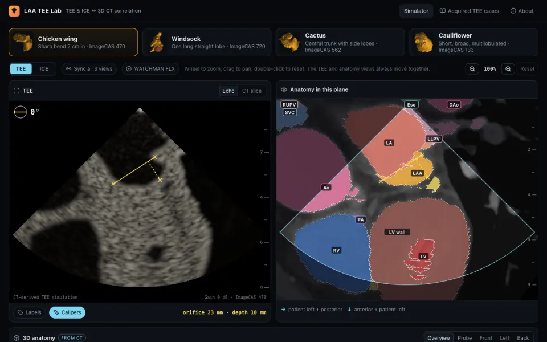Click the CT-derived TEE simulation caption
This screenshot has width=547, height=342.
(x=46, y=298)
